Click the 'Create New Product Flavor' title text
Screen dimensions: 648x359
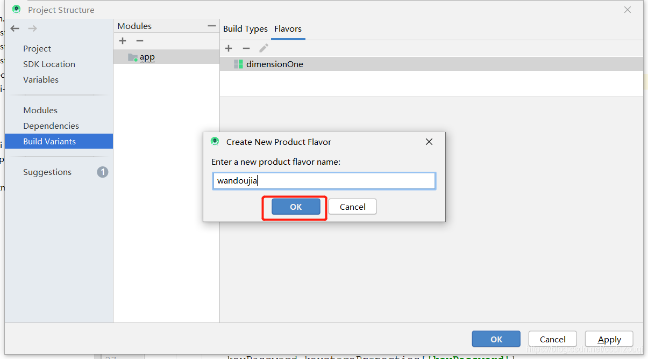(x=279, y=142)
